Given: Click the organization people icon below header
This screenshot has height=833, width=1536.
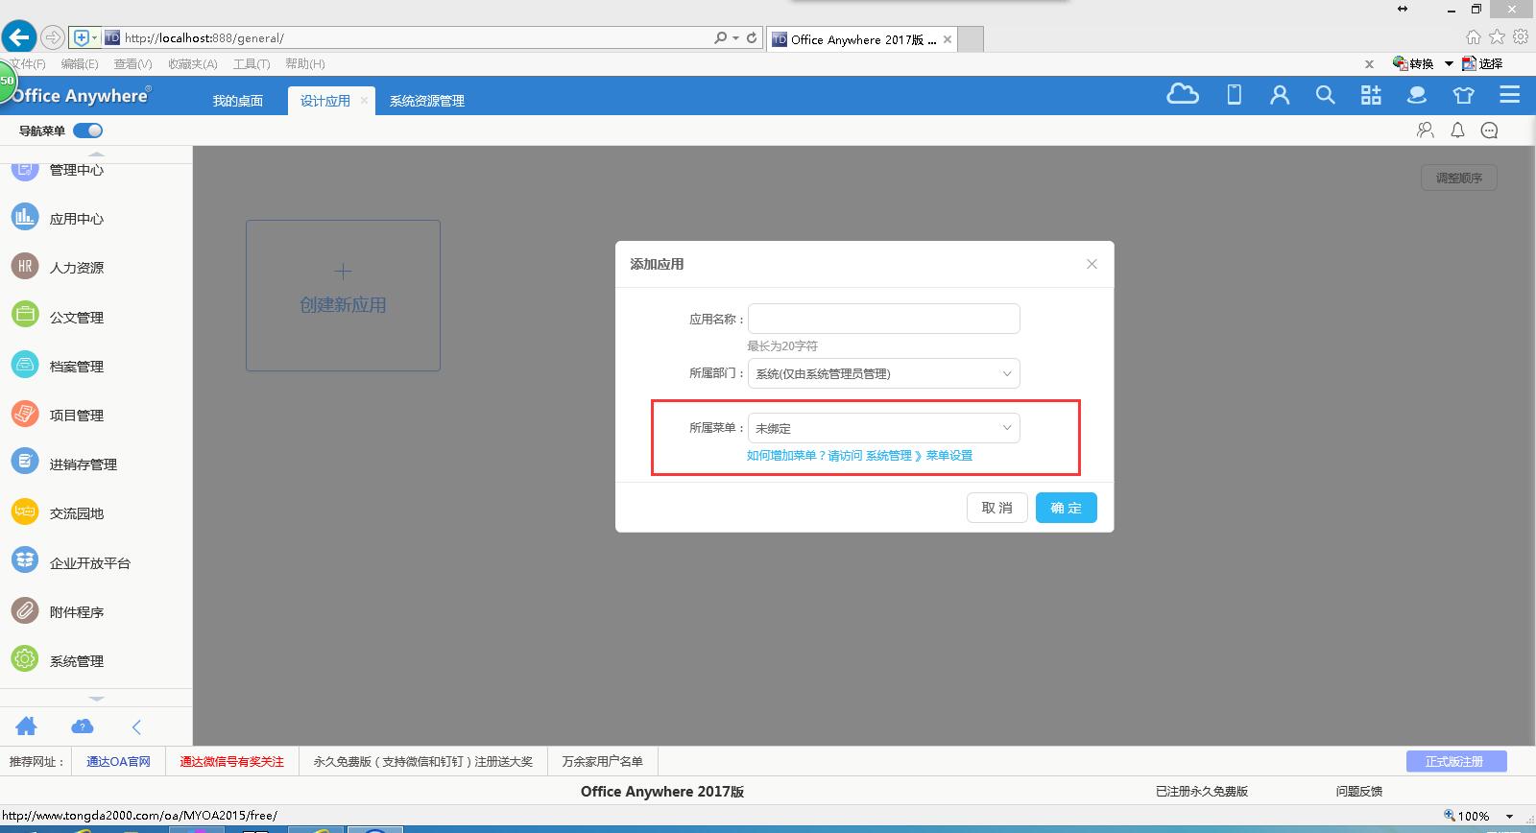Looking at the screenshot, I should pos(1426,131).
